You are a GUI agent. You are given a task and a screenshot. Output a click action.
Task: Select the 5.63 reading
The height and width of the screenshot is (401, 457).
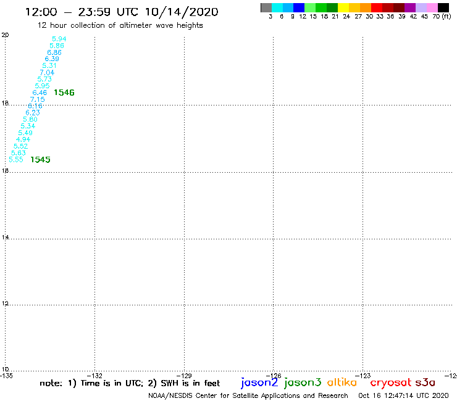click(19, 153)
